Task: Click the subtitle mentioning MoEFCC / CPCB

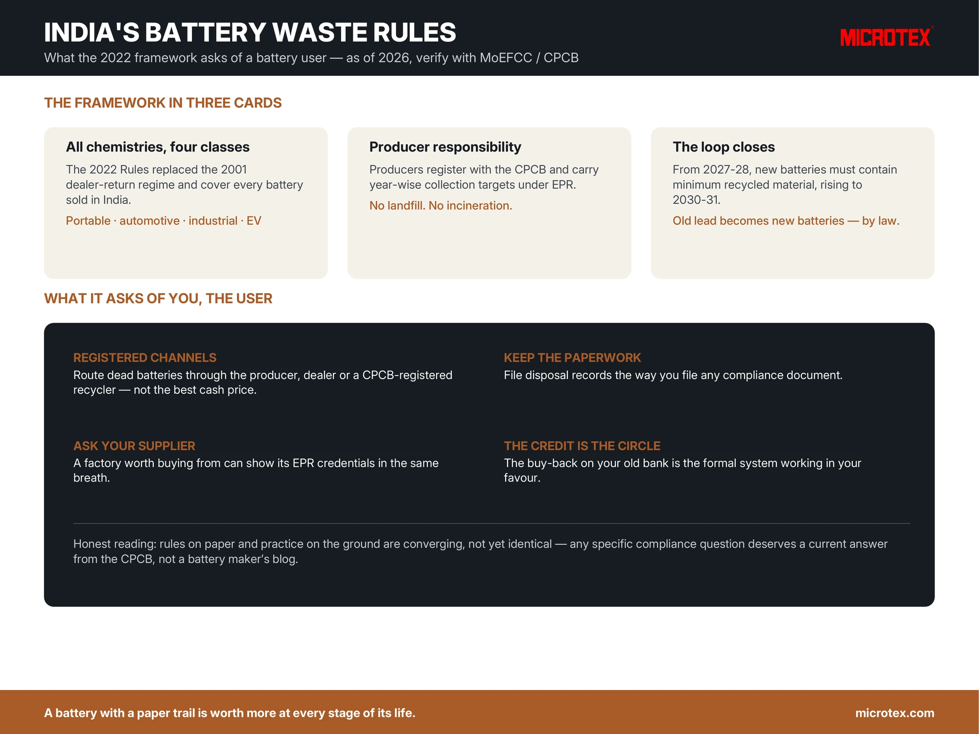Action: tap(311, 58)
